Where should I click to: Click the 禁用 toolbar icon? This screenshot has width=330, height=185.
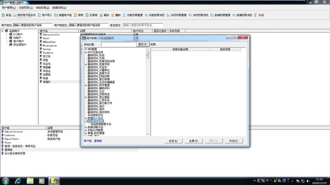[x=75, y=15]
